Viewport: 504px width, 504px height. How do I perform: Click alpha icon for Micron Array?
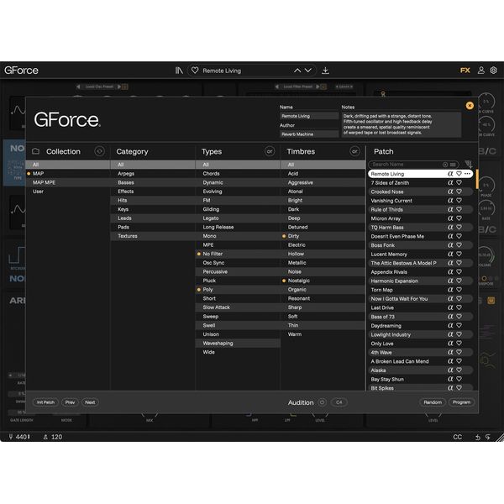[x=450, y=218]
